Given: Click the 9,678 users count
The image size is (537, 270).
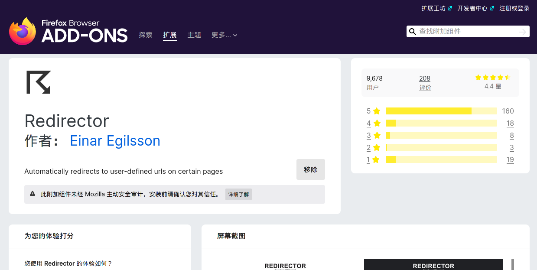Looking at the screenshot, I should 374,78.
